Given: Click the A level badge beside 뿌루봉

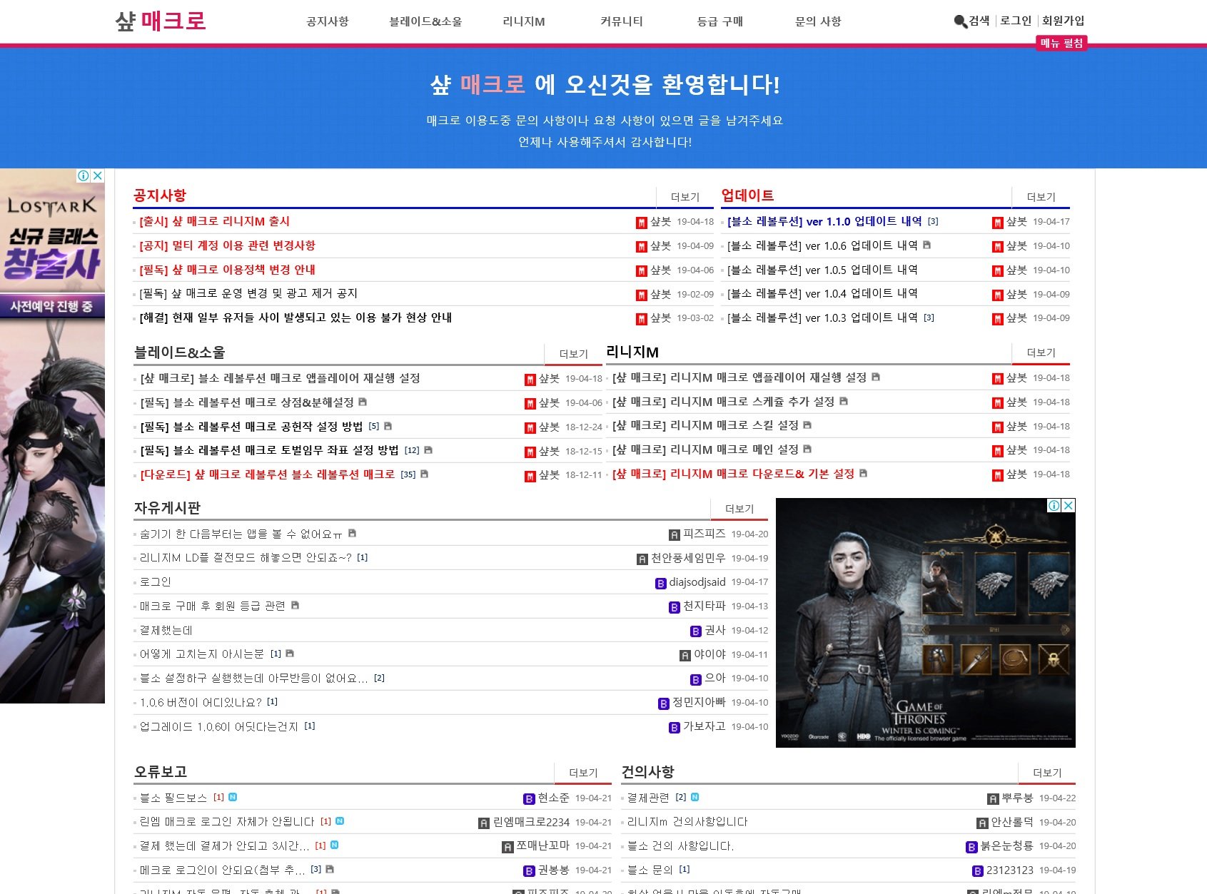Looking at the screenshot, I should pos(993,799).
